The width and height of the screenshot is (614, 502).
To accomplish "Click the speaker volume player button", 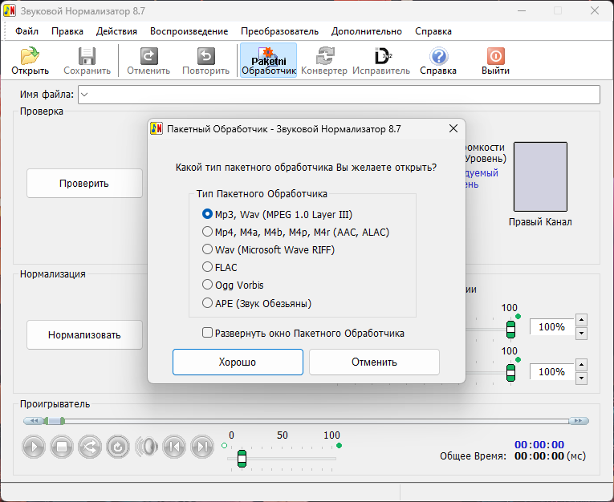I will (146, 447).
